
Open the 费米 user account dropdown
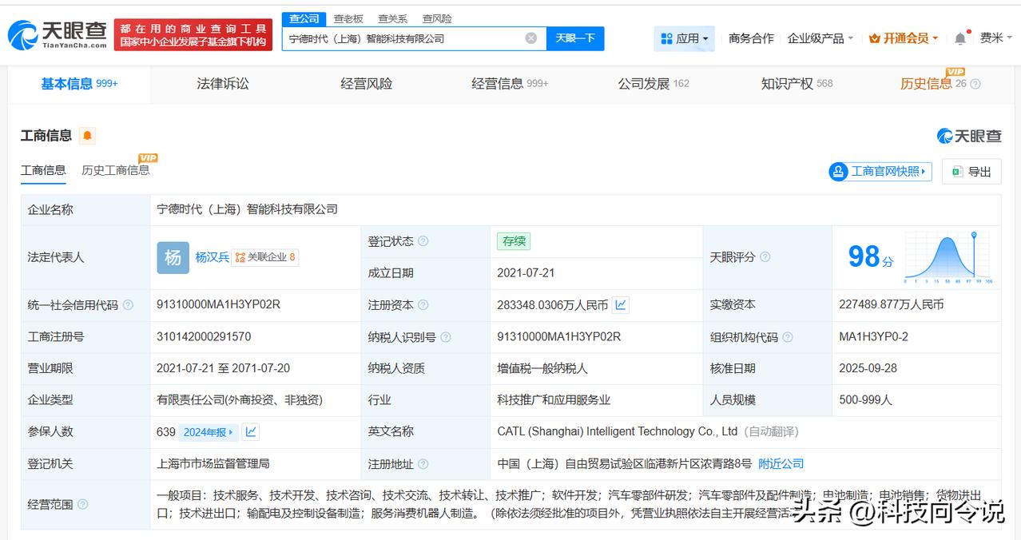[995, 38]
